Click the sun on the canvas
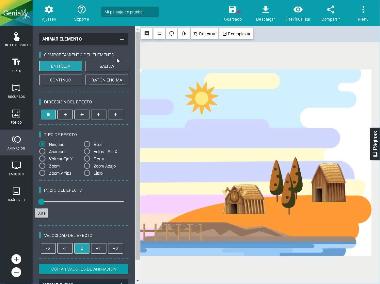The image size is (380, 284). [x=202, y=98]
